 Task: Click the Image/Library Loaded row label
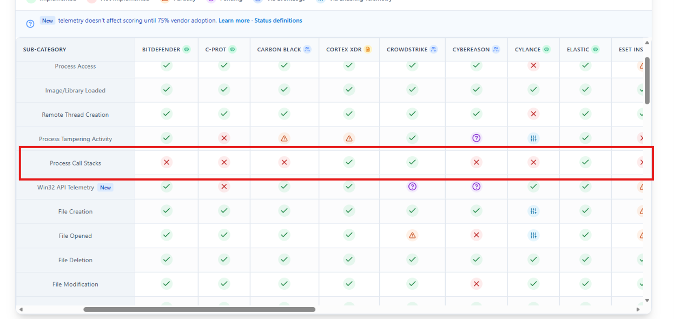click(x=75, y=91)
